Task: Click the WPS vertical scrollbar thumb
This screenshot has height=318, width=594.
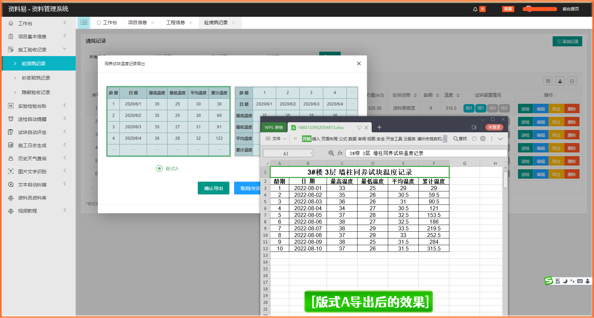Action: 505,180
